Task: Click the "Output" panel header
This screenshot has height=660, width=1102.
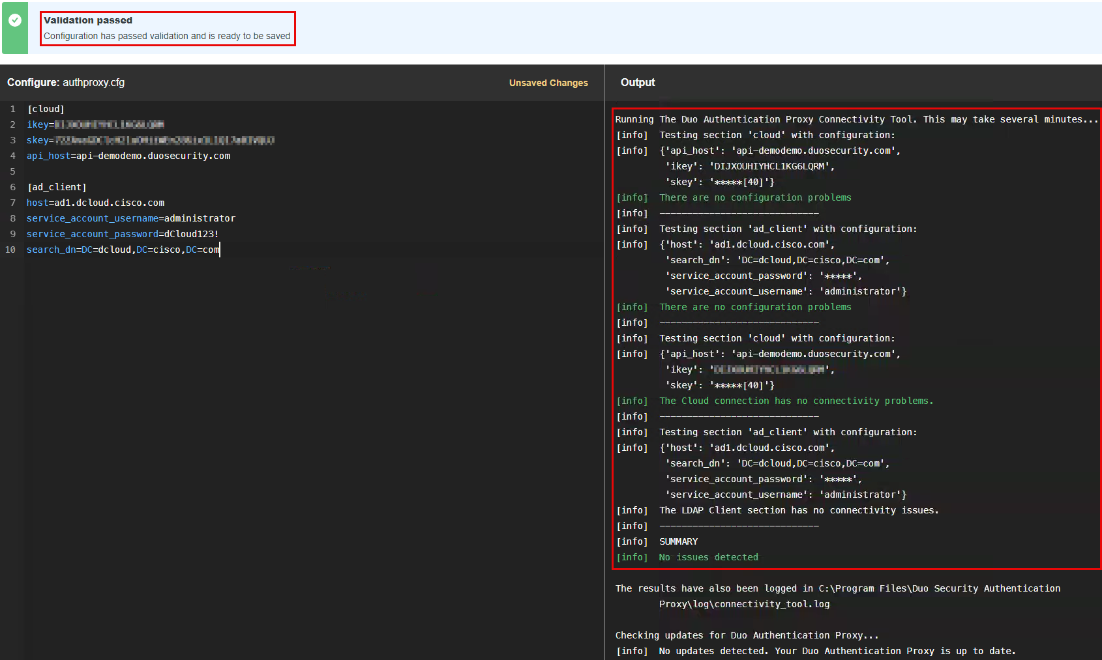Action: point(637,83)
